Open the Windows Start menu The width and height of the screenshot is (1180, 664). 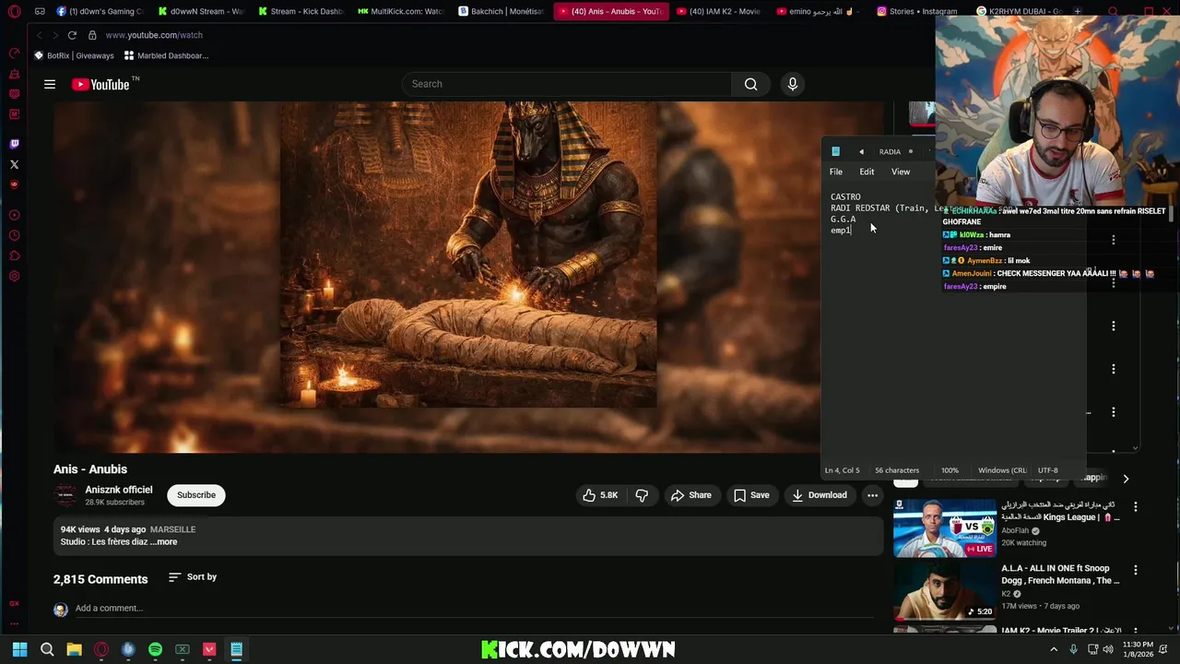point(19,649)
